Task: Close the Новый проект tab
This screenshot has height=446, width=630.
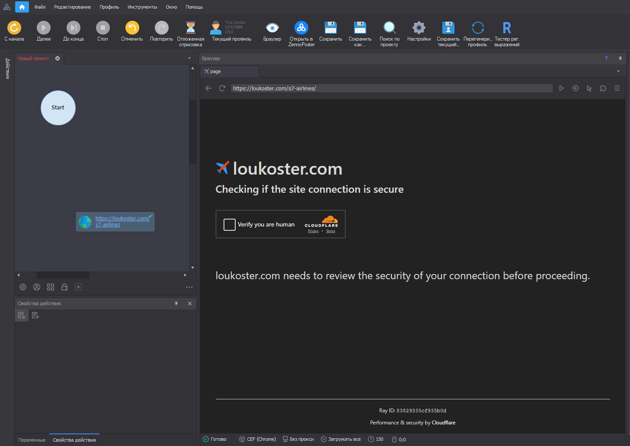Action: [x=58, y=58]
